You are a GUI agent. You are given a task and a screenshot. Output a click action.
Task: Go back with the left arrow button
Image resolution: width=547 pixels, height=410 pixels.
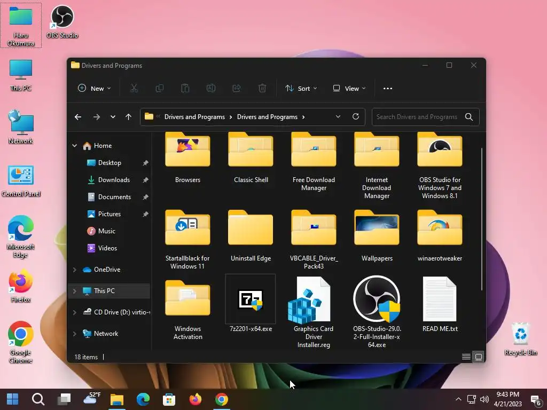(78, 117)
